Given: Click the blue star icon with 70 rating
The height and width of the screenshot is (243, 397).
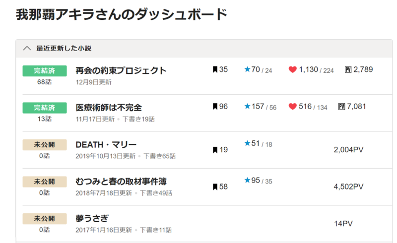Looking at the screenshot, I should (247, 69).
